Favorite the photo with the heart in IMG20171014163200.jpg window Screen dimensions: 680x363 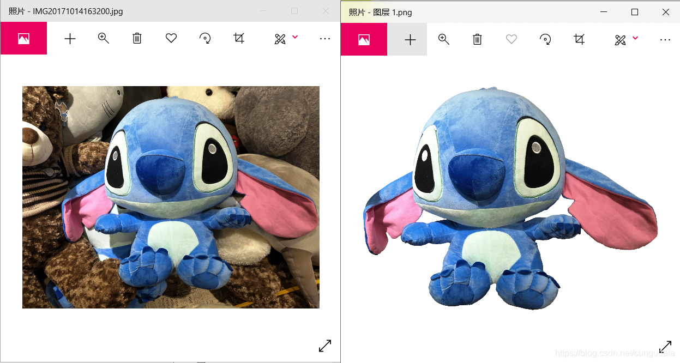171,38
